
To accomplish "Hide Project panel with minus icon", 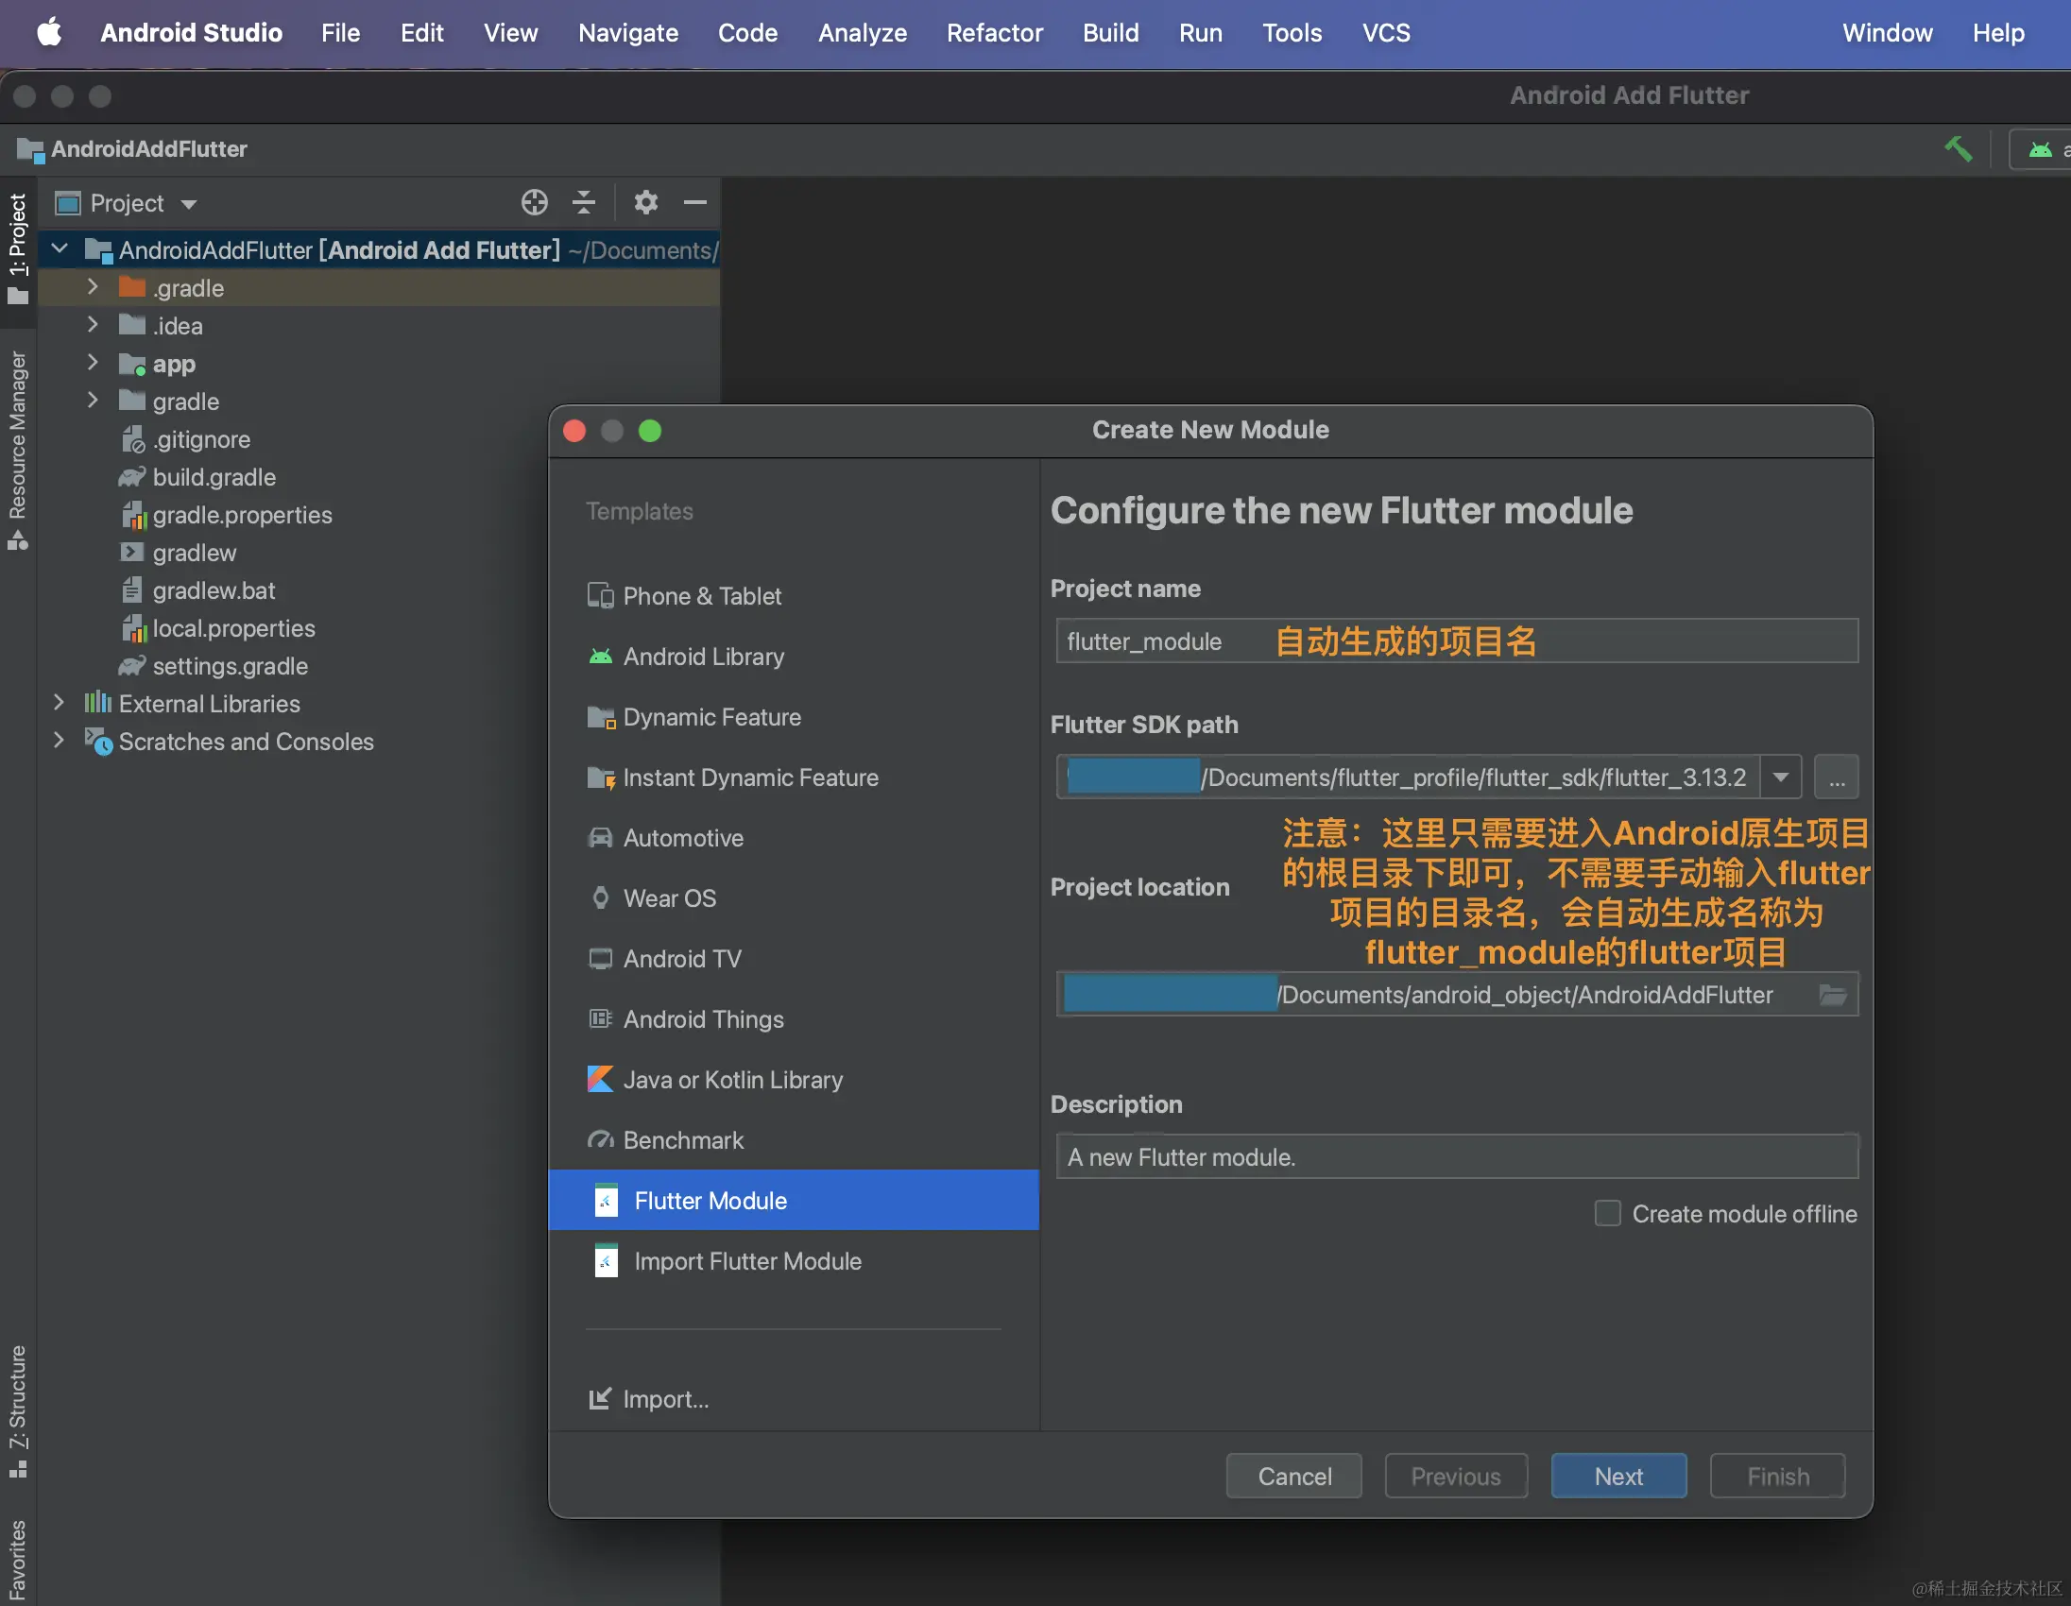I will point(695,203).
